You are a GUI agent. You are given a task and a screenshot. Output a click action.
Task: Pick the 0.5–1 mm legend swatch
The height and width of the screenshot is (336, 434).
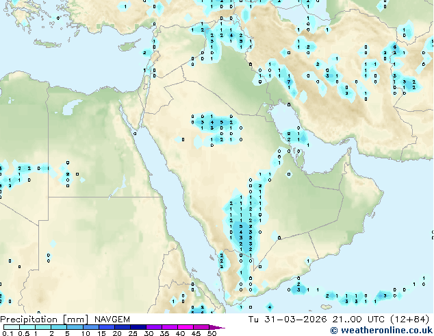pos(27,327)
